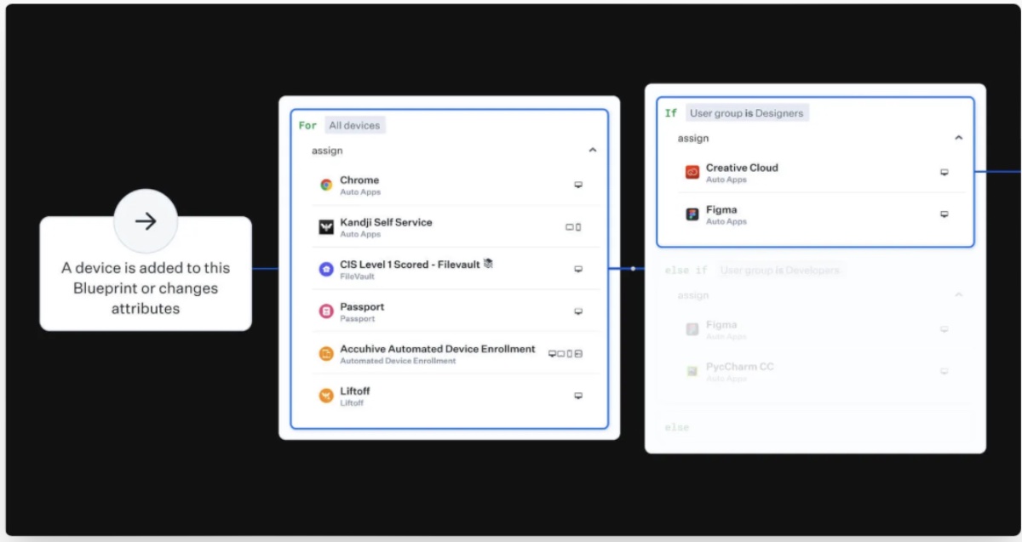
Task: Click the Passport library item icon
Action: tap(326, 311)
